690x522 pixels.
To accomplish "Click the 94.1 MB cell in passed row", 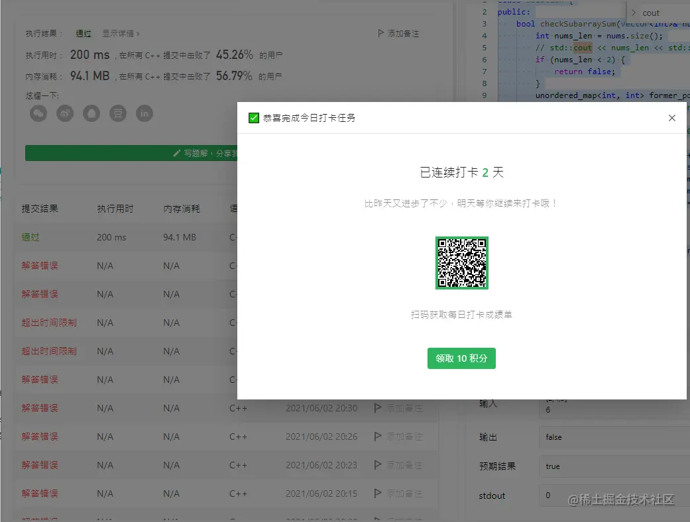I will 180,237.
